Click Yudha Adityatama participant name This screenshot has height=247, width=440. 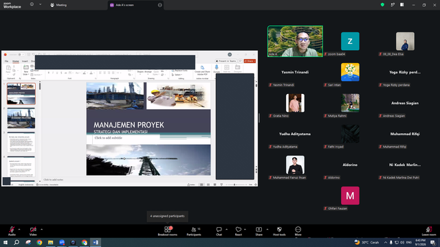(295, 134)
